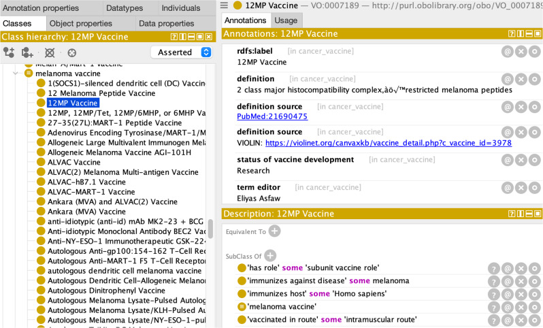Screen dimensions: 543x328
Task: Switch to the Individuals tab
Action: tap(180, 8)
